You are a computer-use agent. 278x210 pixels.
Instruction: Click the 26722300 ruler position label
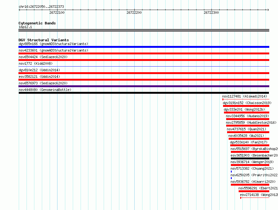pos(211,12)
